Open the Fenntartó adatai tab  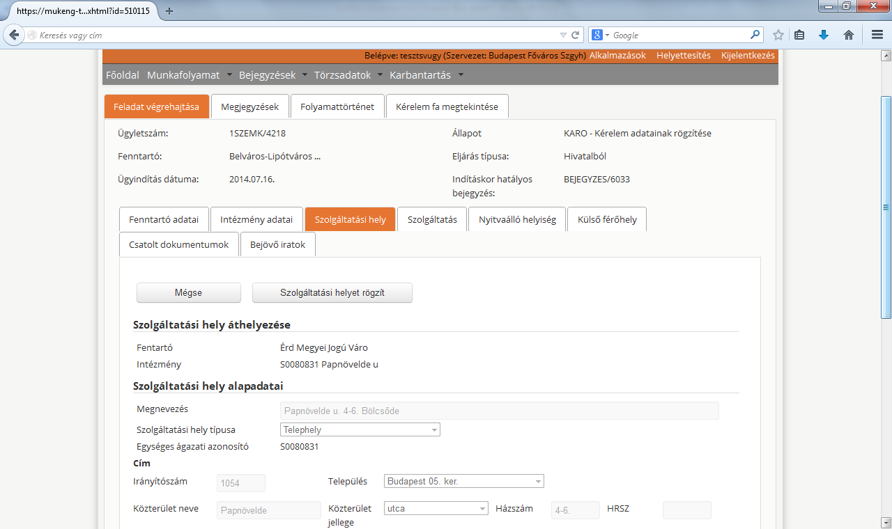pyautogui.click(x=164, y=219)
